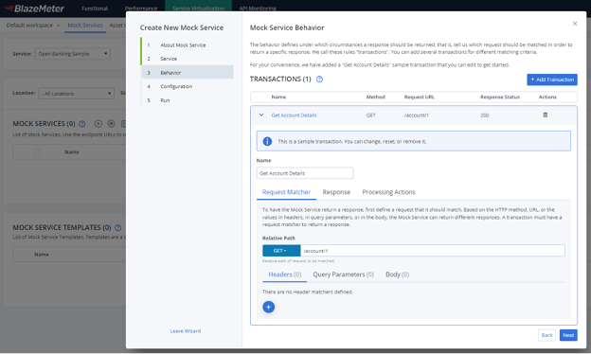Toggle the select-all checkbox in Mock Services table
This screenshot has width=591, height=354.
tap(37, 152)
